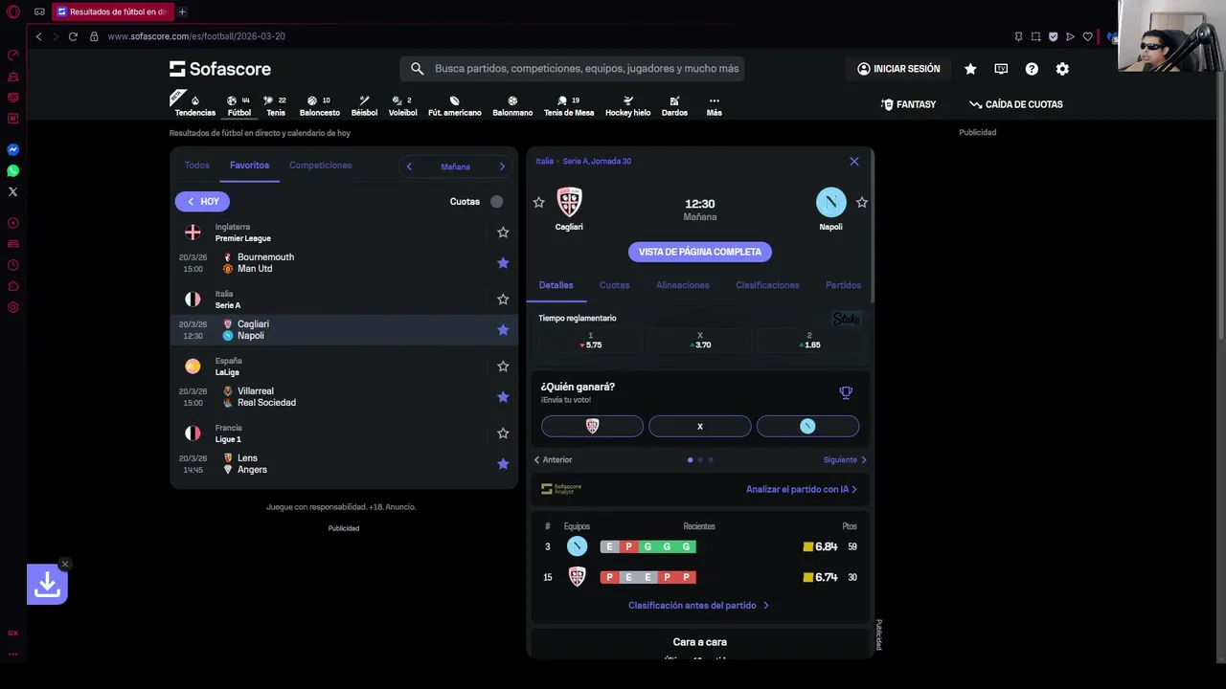Toggle favorite star for Serie A

503,300
